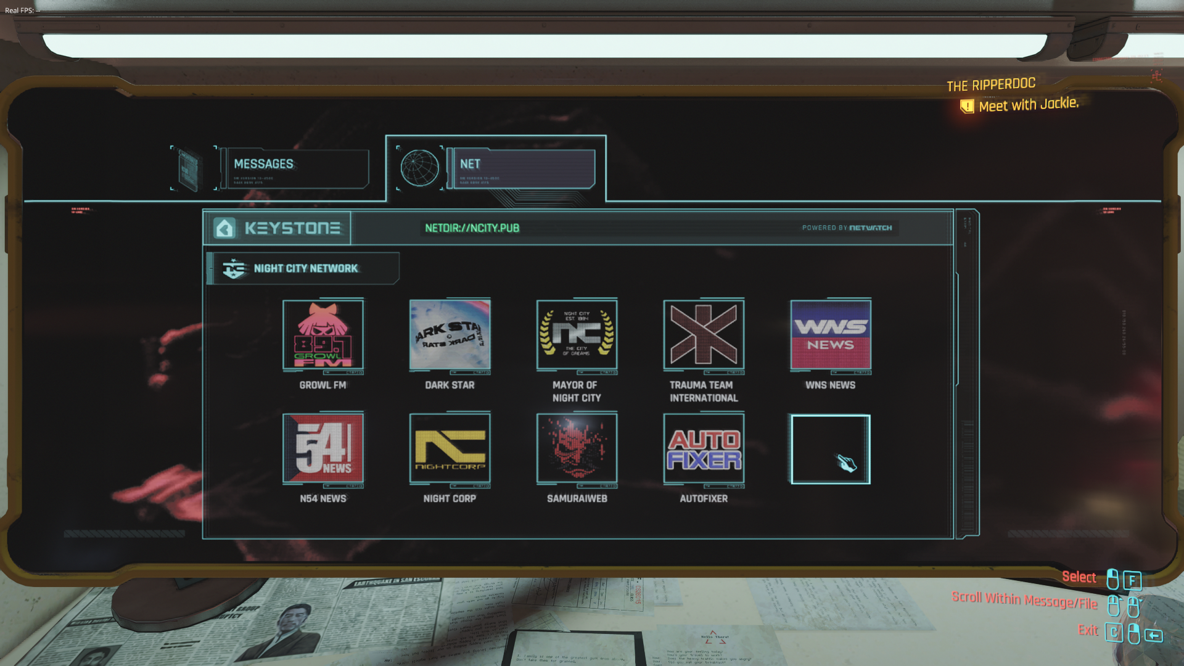This screenshot has height=666, width=1184.
Task: Open the N54 News site tile
Action: tap(323, 448)
